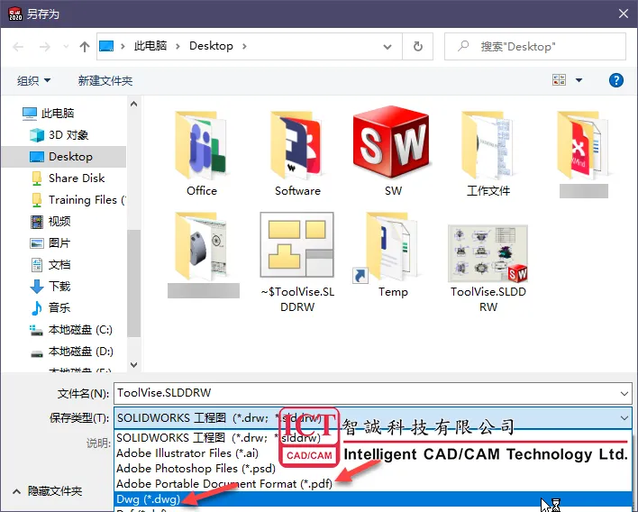Screen dimensions: 638x512
Task: Select the 工作文件 folder
Action: tap(488, 153)
